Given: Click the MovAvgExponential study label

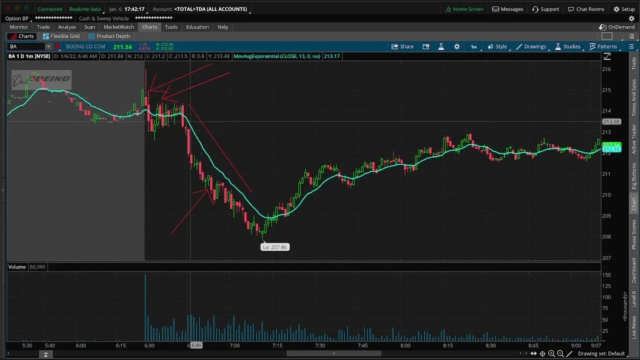Looking at the screenshot, I should [276, 56].
